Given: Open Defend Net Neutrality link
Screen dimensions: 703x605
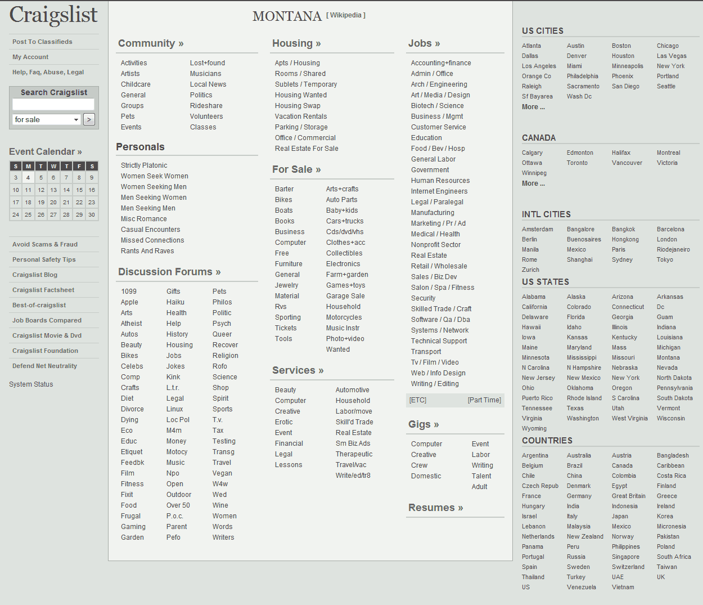Looking at the screenshot, I should (44, 366).
